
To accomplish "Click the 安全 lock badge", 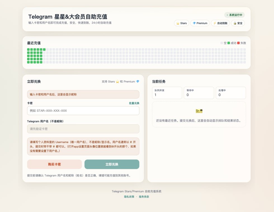I will pos(238,23).
